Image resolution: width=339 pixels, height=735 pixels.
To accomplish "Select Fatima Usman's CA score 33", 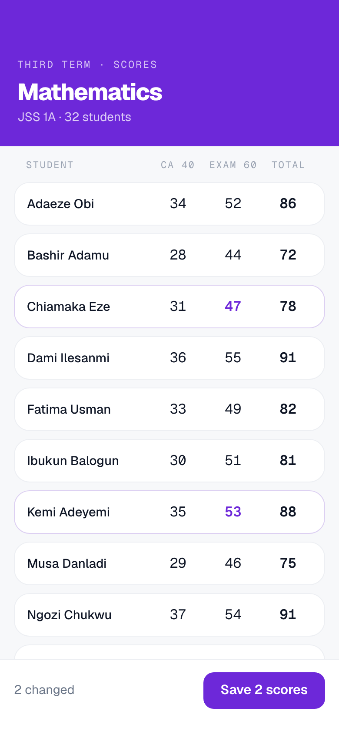I will (178, 409).
